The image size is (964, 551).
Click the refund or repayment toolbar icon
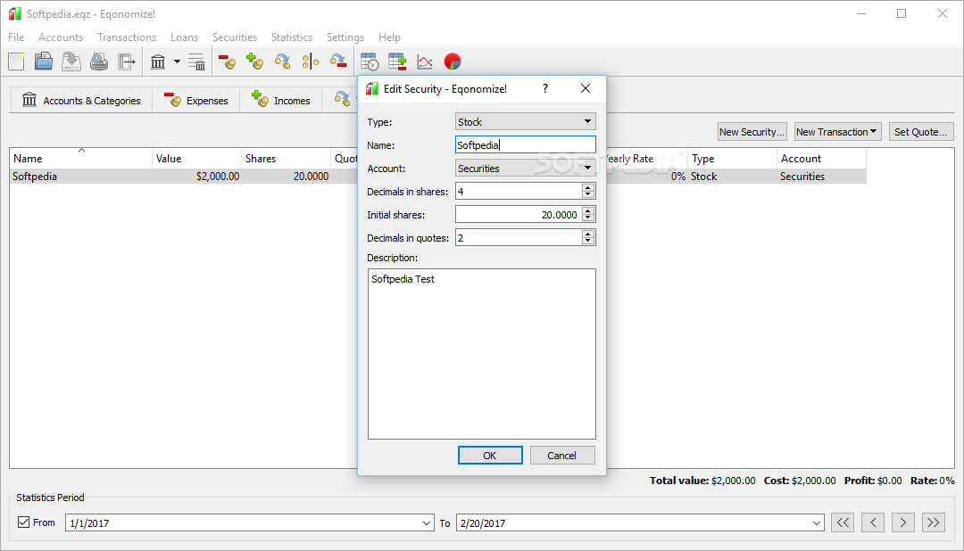coord(338,62)
